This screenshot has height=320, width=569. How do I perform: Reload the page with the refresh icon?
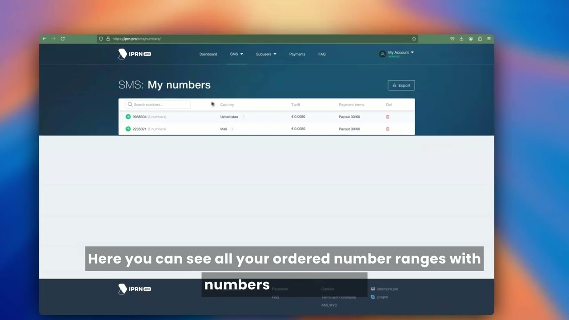tap(63, 39)
